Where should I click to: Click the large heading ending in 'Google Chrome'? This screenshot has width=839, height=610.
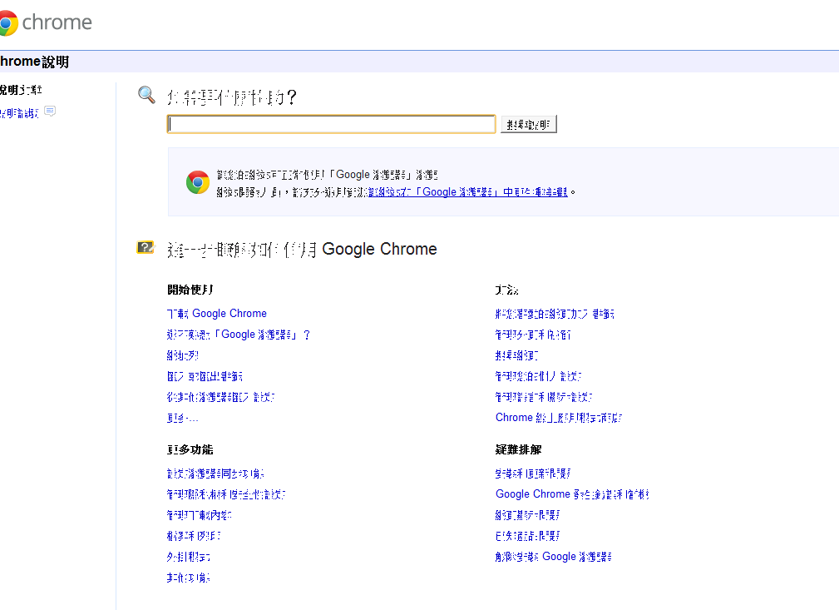click(x=302, y=249)
